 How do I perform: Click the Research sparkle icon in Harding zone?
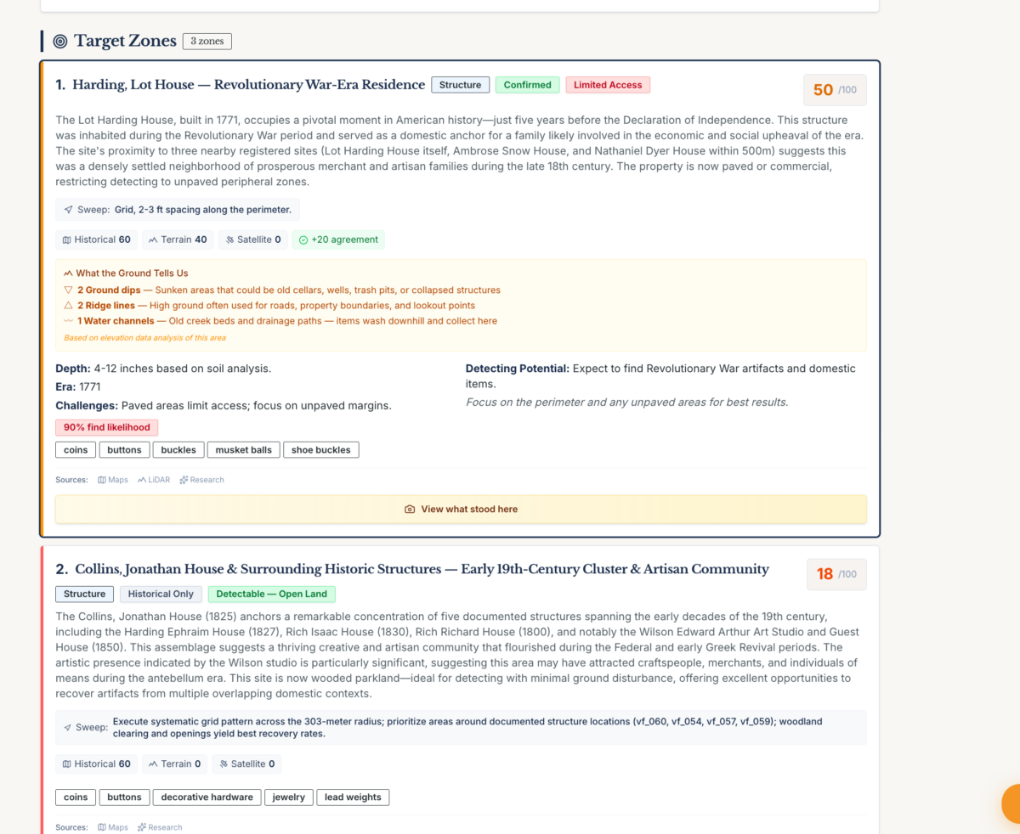[184, 480]
